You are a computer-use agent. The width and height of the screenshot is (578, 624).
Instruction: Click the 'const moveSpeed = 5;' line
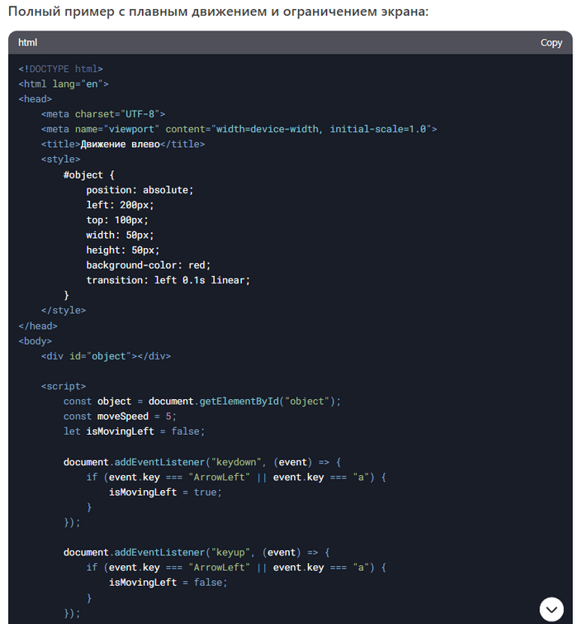coord(120,417)
